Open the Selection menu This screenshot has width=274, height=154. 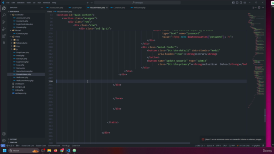(21, 3)
